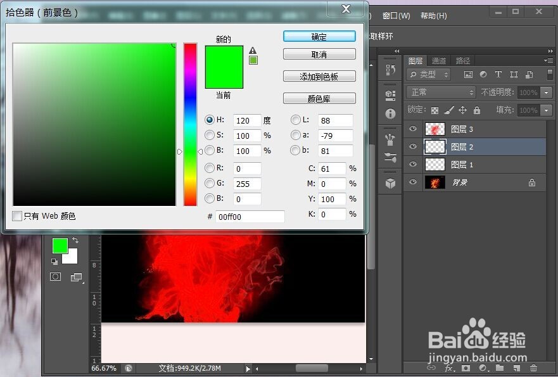Lock all padlock icon in Layers panel
The width and height of the screenshot is (558, 377).
[x=477, y=110]
